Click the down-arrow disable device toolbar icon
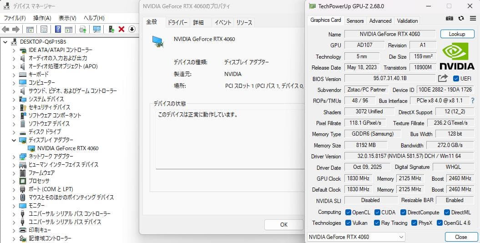The height and width of the screenshot is (243, 480). [x=131, y=29]
